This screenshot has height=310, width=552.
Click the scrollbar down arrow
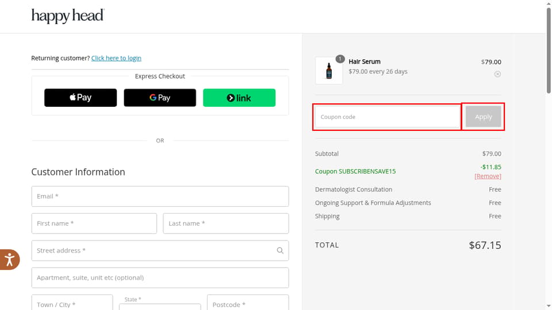pyautogui.click(x=549, y=307)
